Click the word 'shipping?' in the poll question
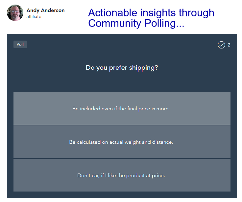 pyautogui.click(x=144, y=68)
